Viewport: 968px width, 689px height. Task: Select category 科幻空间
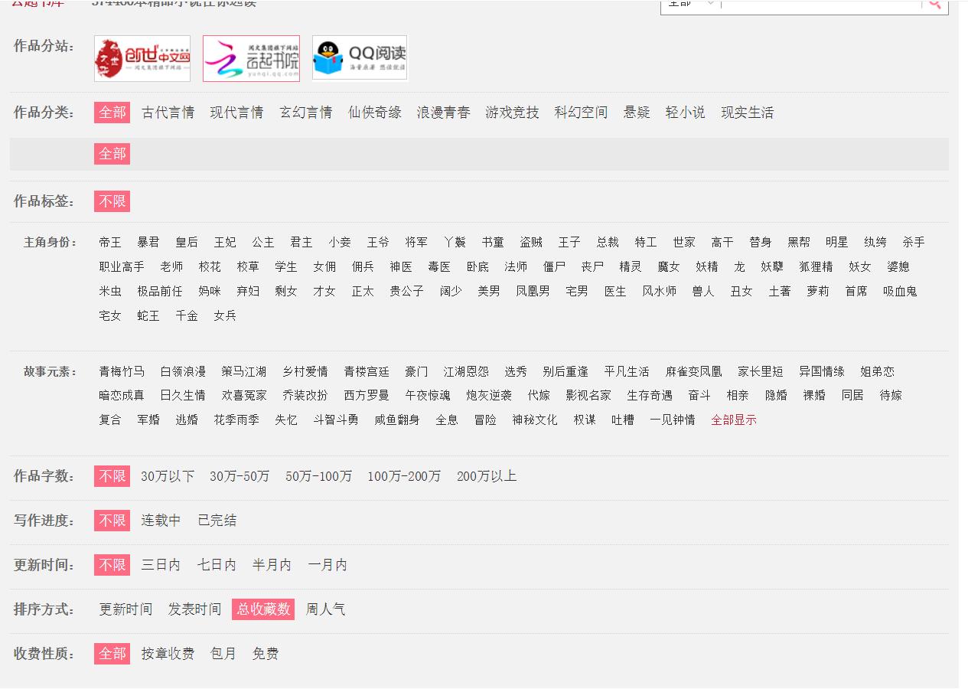[582, 113]
